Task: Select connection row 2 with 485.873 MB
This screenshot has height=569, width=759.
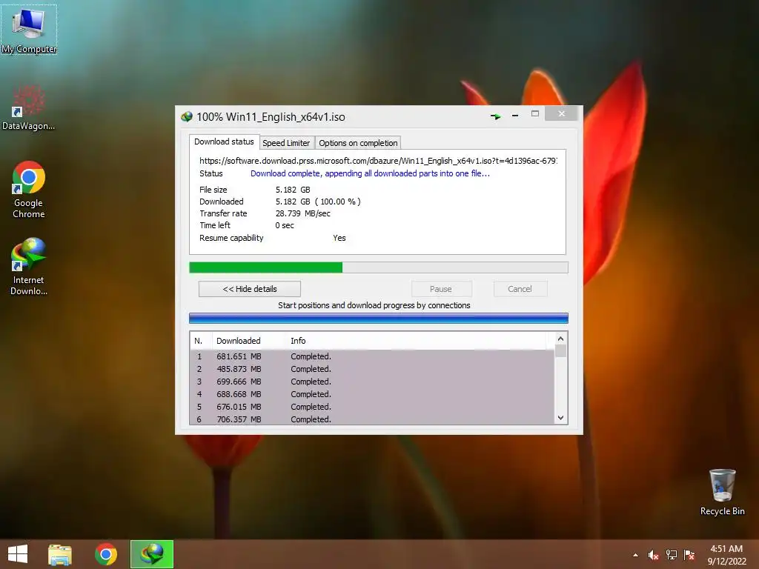Action: click(x=372, y=369)
